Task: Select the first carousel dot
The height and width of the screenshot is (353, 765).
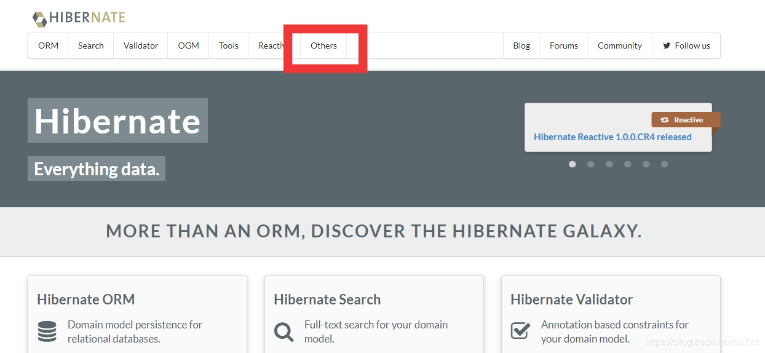Action: [573, 164]
